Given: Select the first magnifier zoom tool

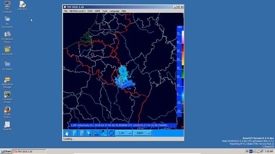Looking at the screenshot, I should coord(74,133).
